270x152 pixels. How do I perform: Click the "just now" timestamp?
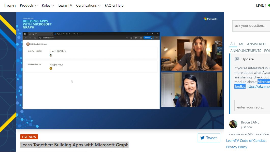(x=247, y=127)
